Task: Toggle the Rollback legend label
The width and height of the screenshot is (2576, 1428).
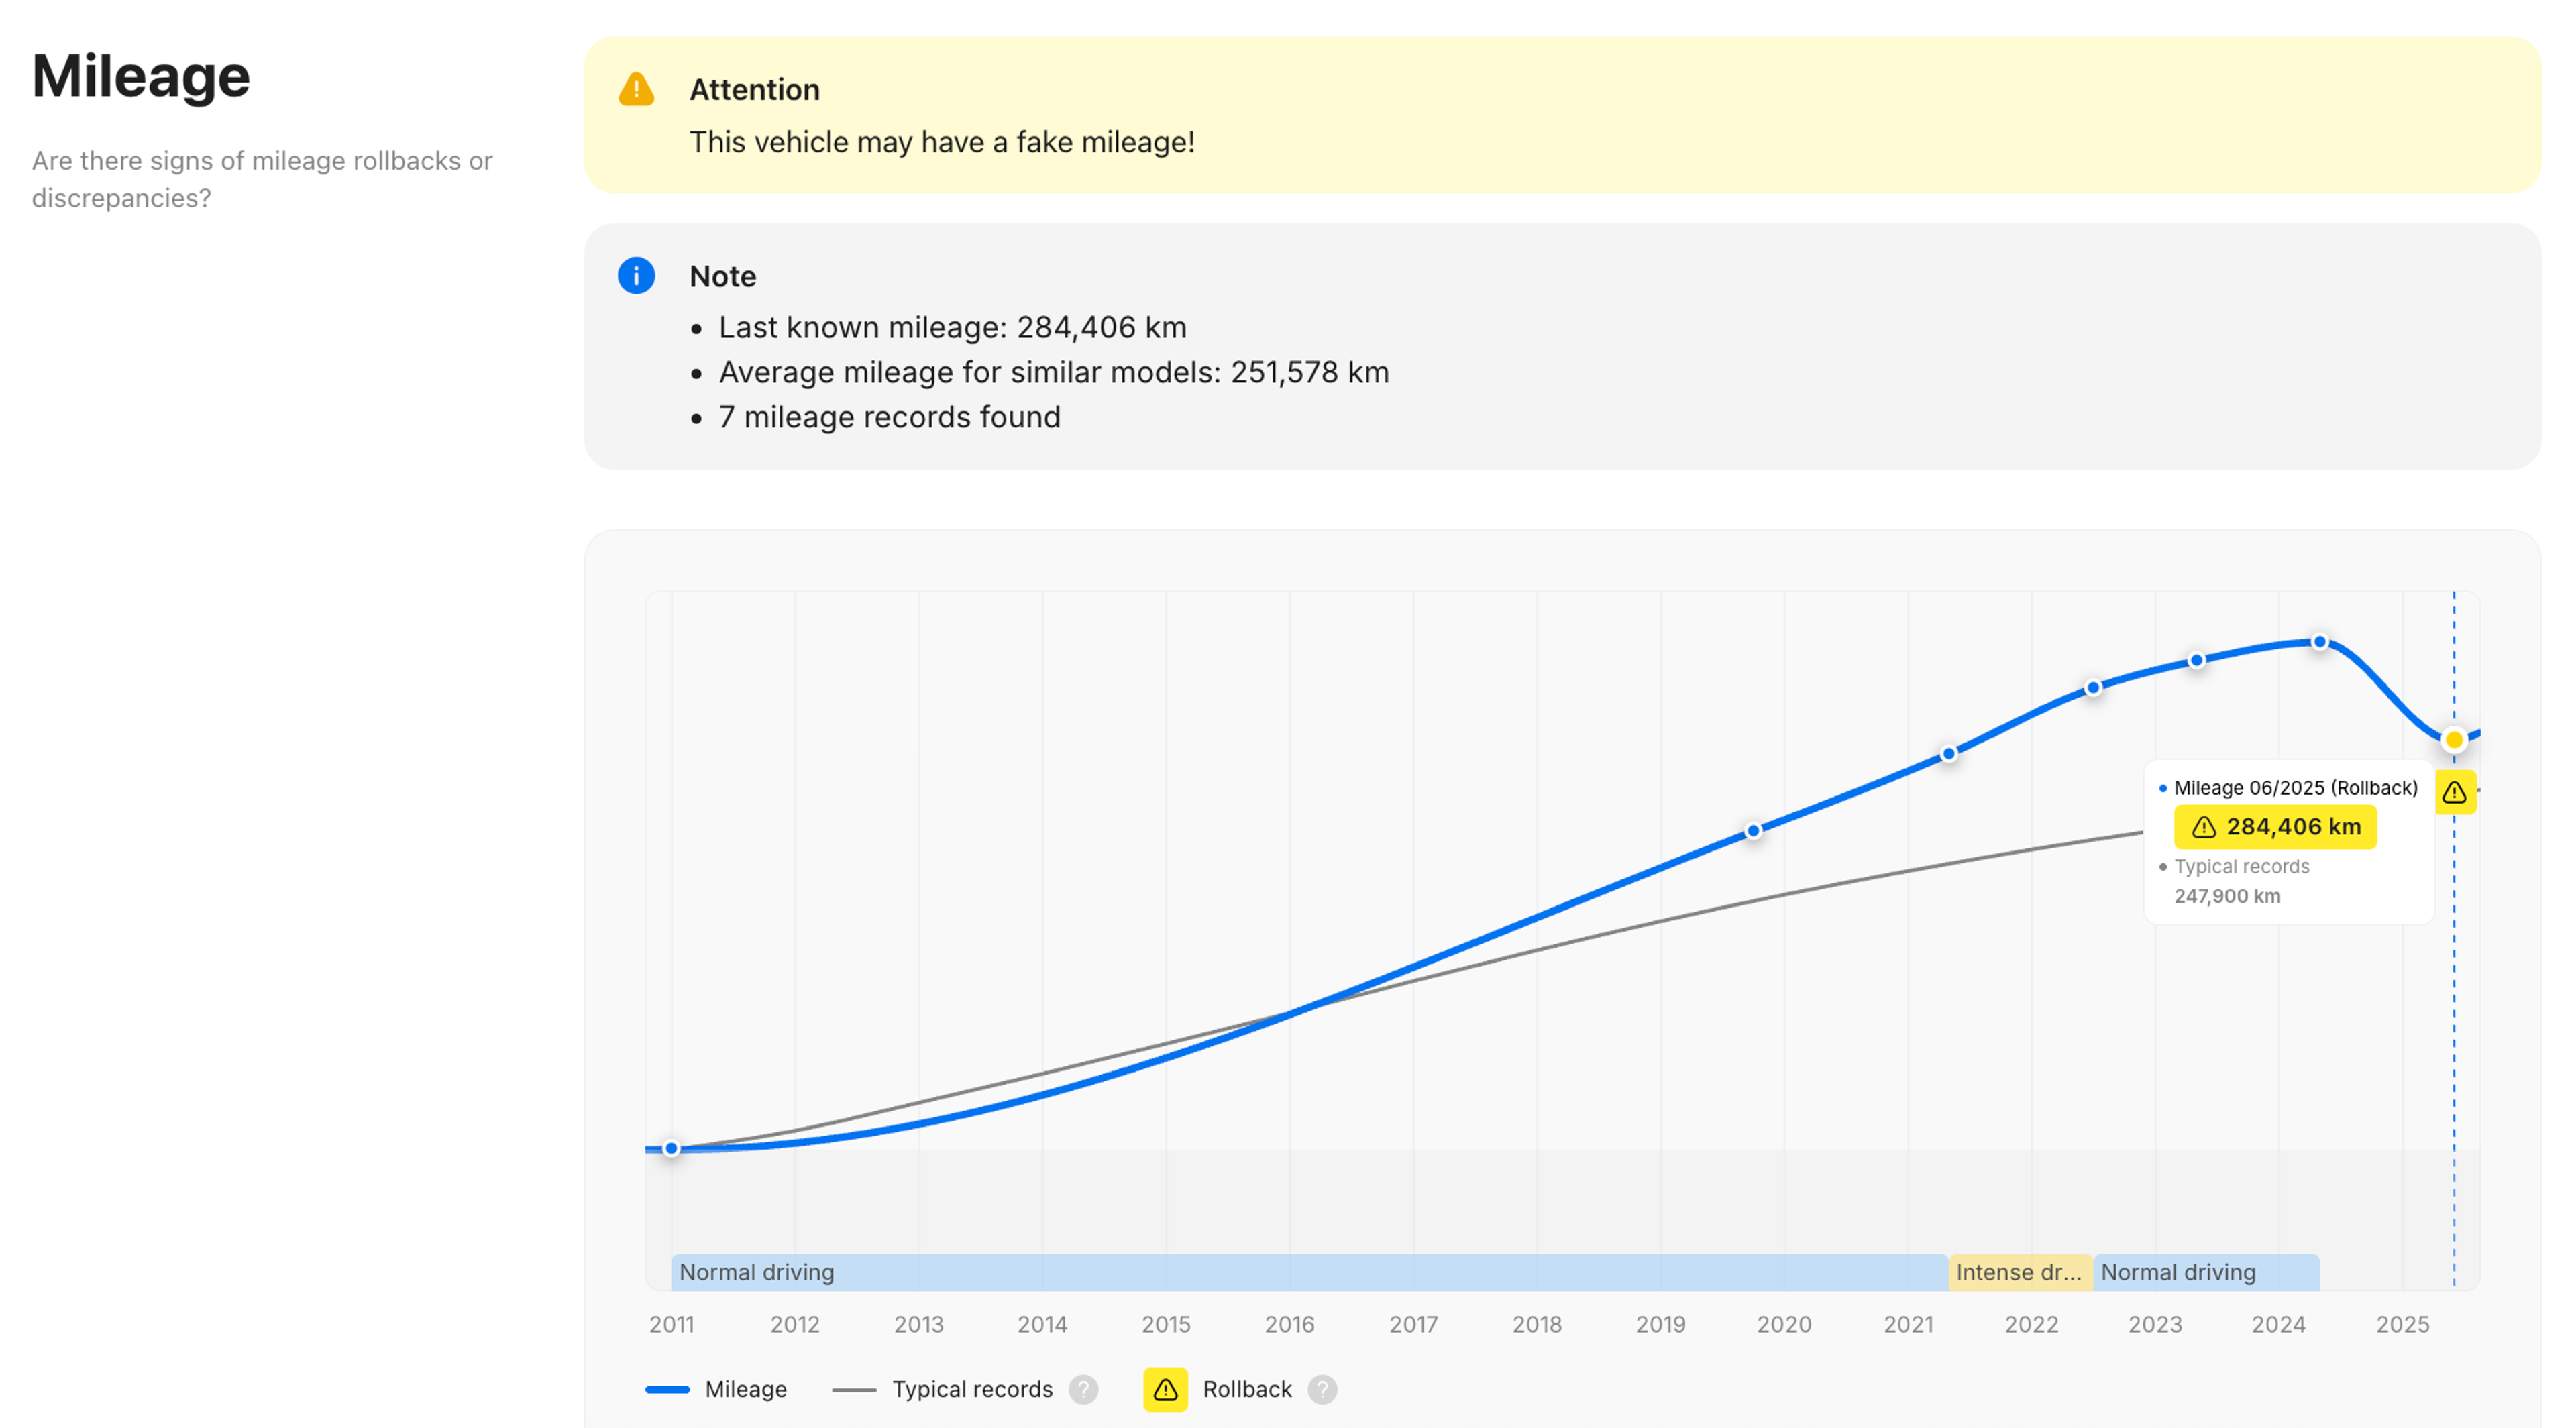Action: pyautogui.click(x=1247, y=1389)
